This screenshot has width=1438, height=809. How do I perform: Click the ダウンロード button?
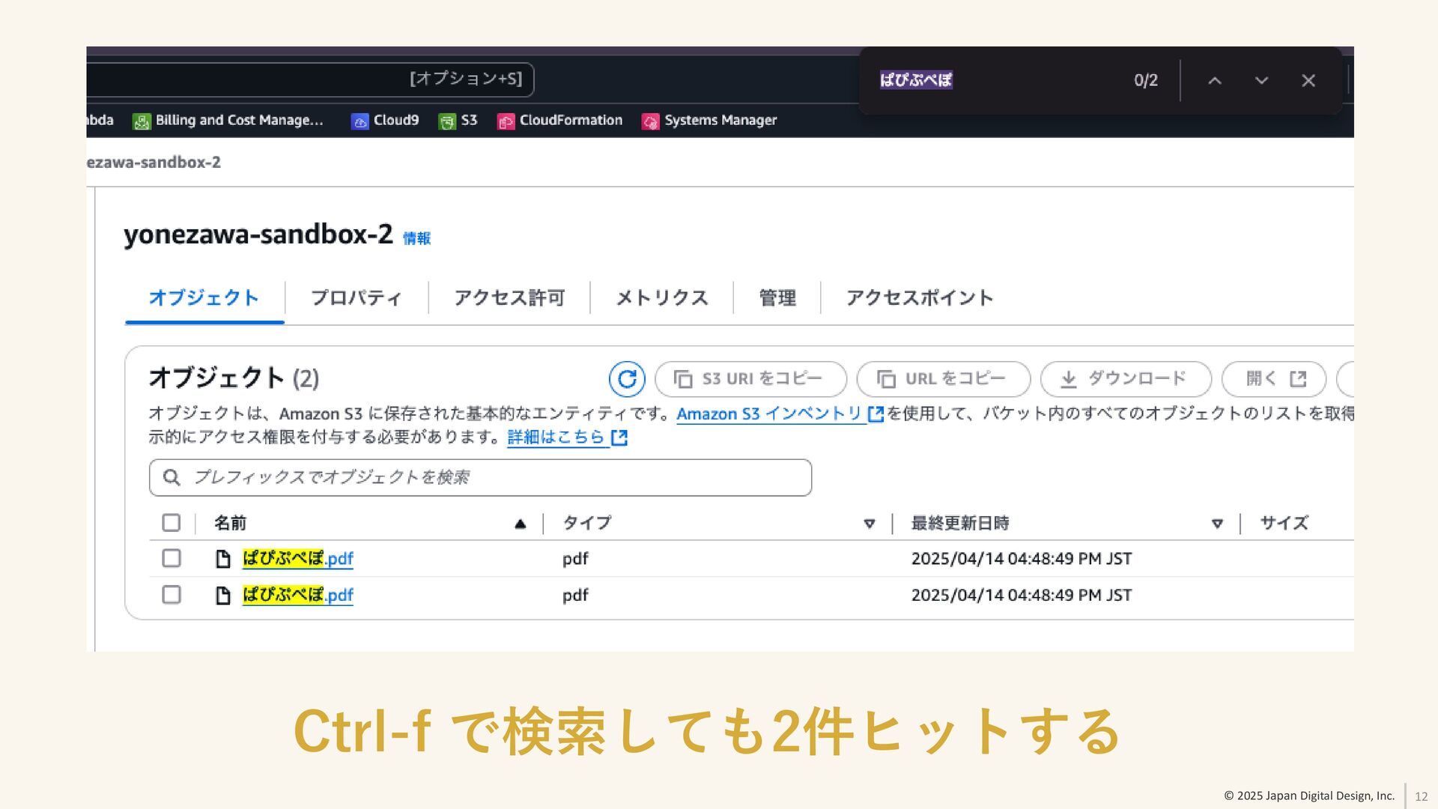click(1125, 379)
